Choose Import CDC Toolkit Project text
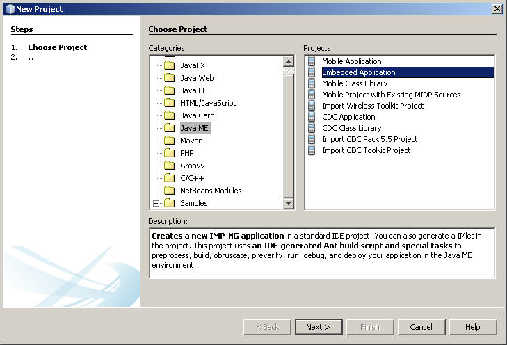The width and height of the screenshot is (507, 345). click(x=366, y=150)
